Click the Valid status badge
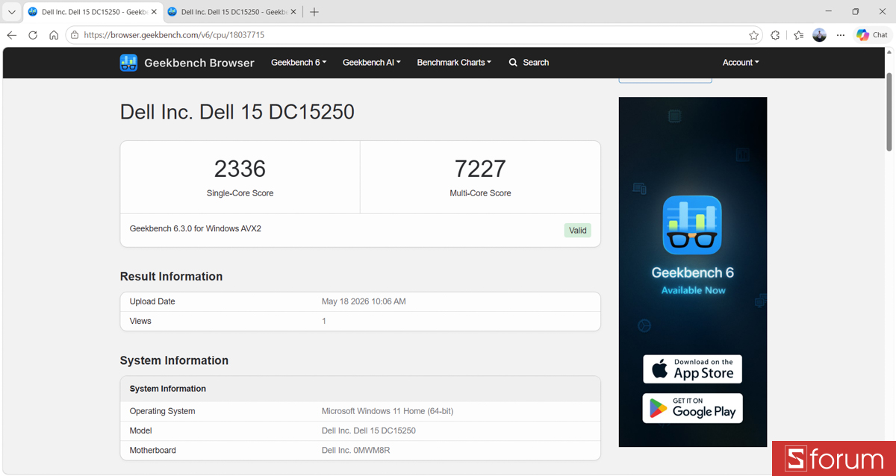Image resolution: width=896 pixels, height=476 pixels. click(578, 231)
